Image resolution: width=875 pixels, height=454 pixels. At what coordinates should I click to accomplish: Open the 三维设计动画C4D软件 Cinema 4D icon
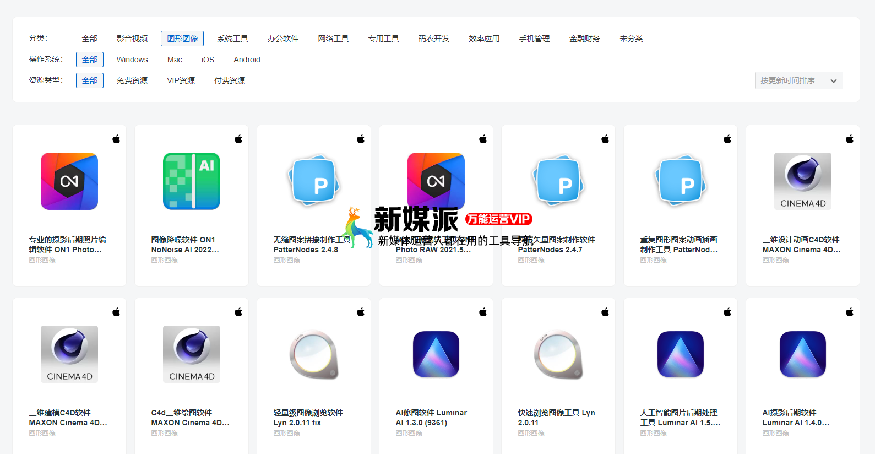803,181
